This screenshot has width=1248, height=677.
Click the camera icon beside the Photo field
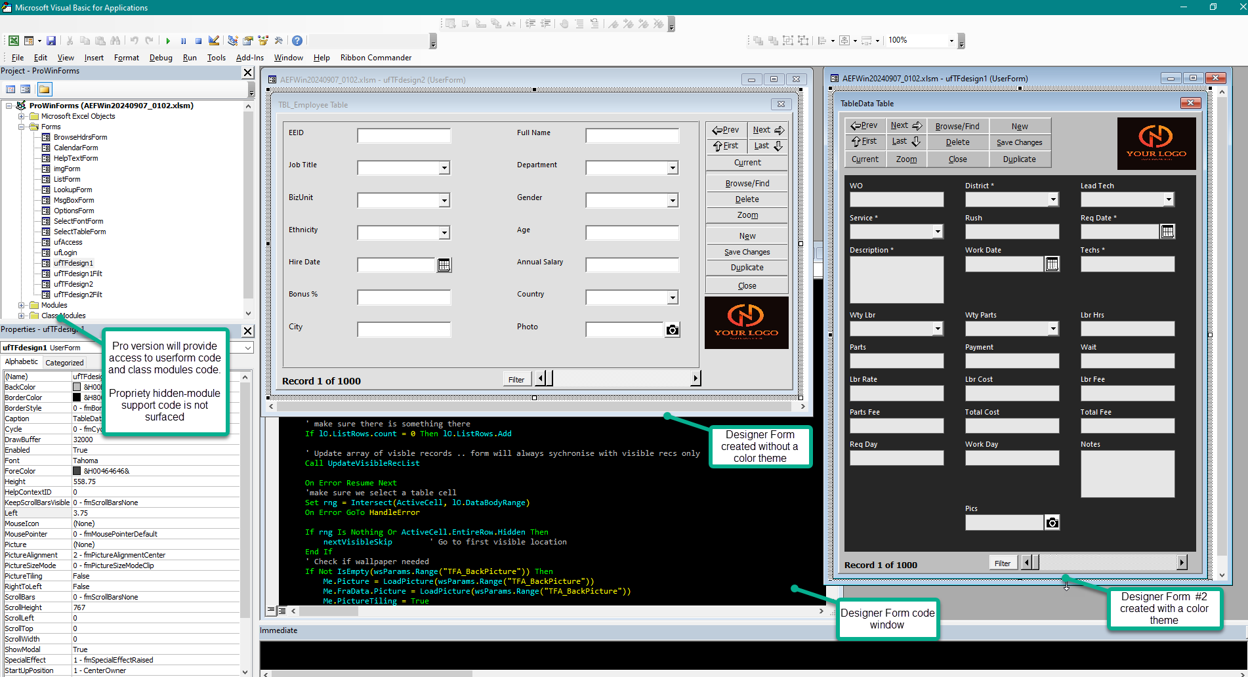673,329
